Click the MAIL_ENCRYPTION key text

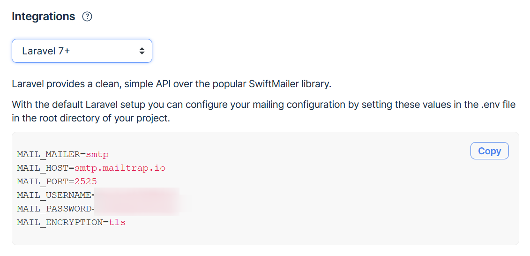tap(60, 223)
